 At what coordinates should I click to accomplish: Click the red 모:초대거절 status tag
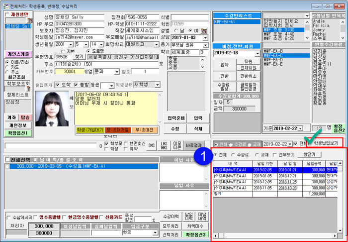pos(118,130)
